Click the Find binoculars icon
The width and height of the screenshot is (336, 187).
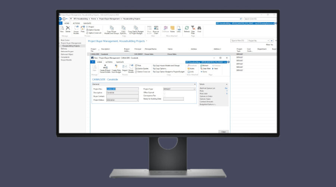point(199,29)
